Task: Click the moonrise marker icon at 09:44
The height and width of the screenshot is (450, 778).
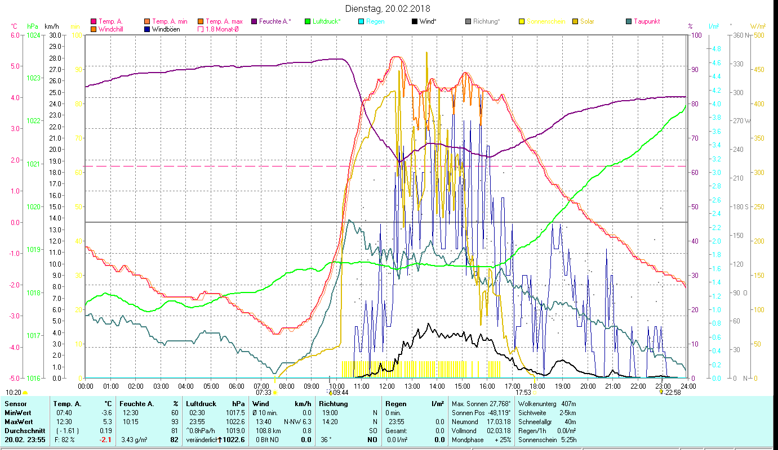Action: coord(330,393)
